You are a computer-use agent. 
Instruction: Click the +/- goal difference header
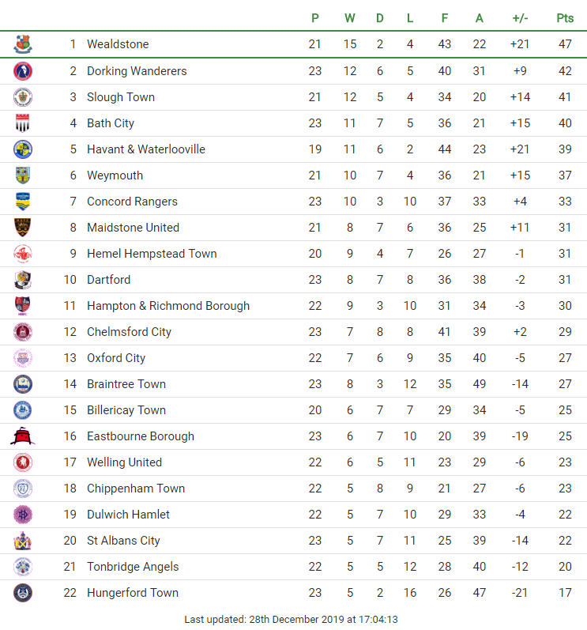click(x=520, y=18)
